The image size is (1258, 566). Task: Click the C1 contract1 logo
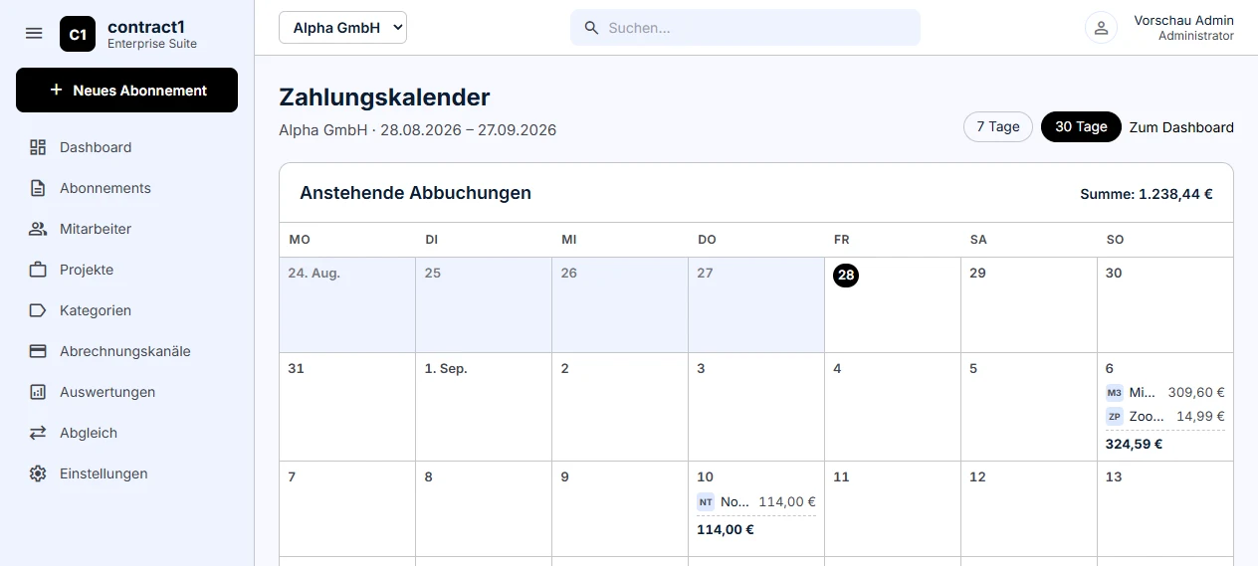[x=78, y=34]
